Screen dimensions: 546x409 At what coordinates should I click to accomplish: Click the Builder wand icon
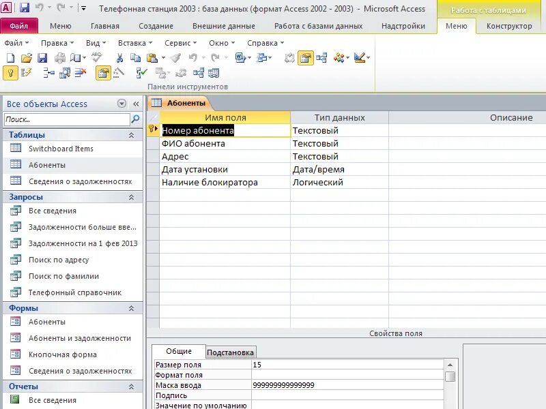pyautogui.click(x=119, y=73)
